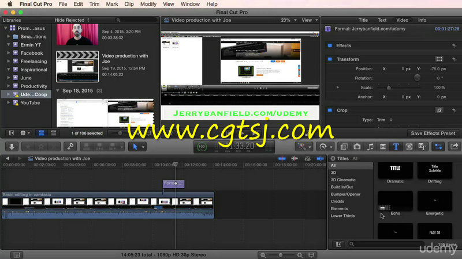
Task: Open viewer View options dropdown
Action: coord(310,20)
